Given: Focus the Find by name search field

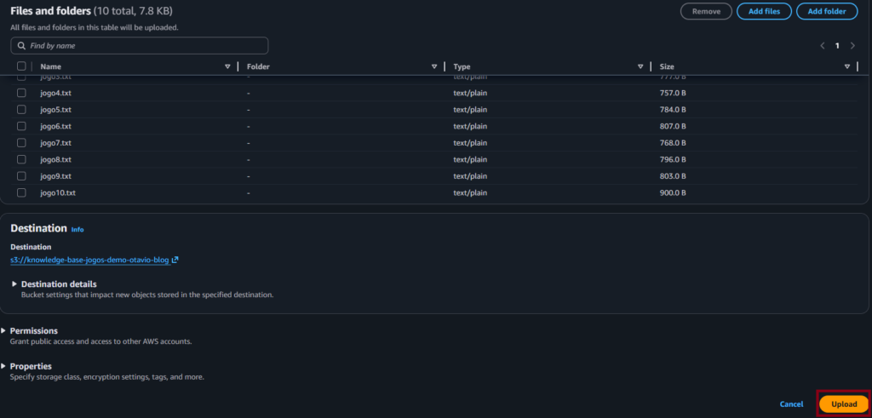Looking at the screenshot, I should 140,45.
